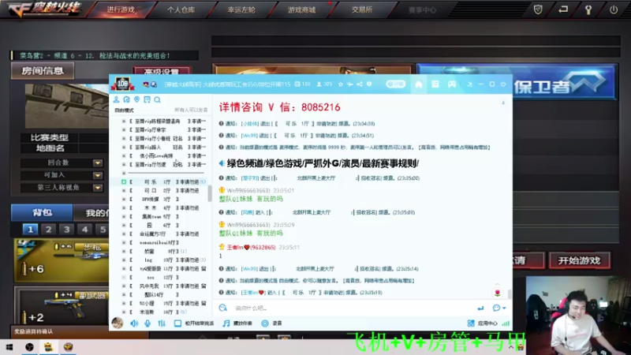
Task: Open the YY template/list panel icon
Action: [435, 84]
